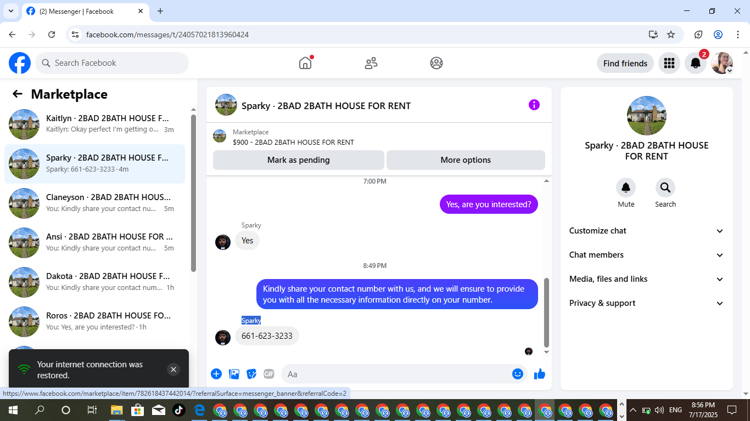Choose a sticker icon in composer
The height and width of the screenshot is (421, 750).
point(251,374)
